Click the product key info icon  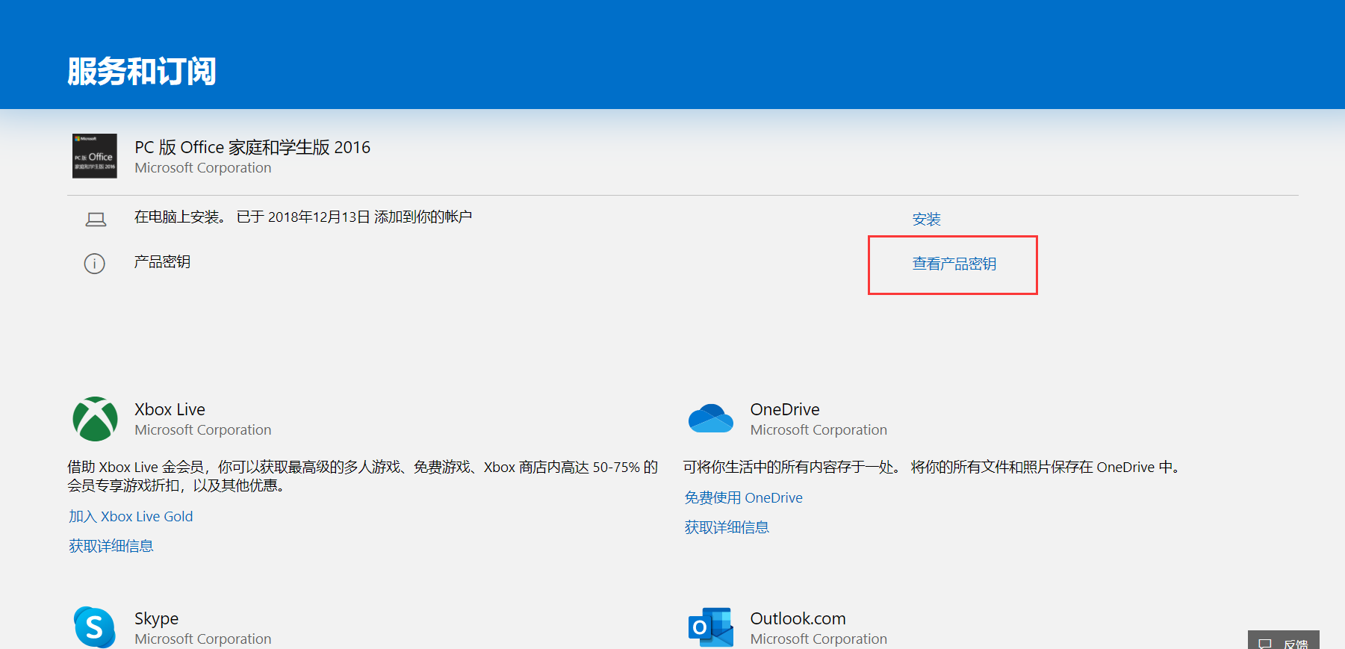click(x=95, y=264)
